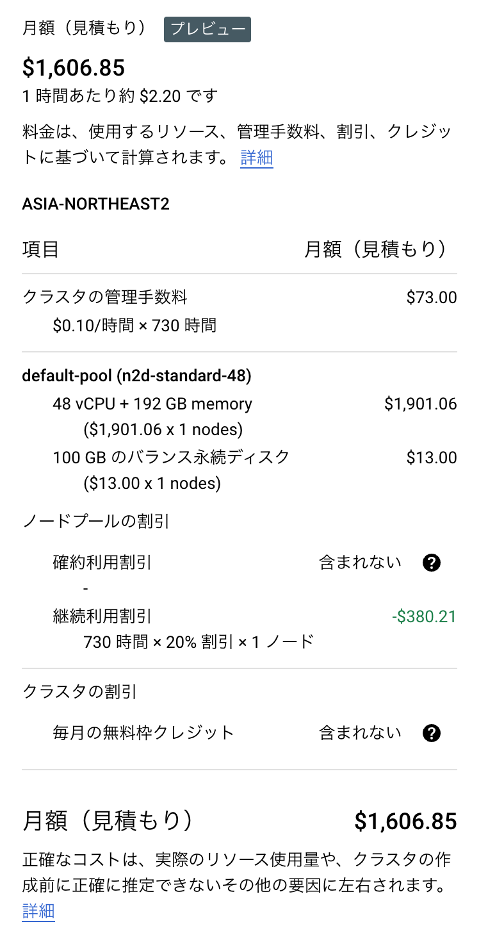Click the green -$380.21 discount amount
Image resolution: width=488 pixels, height=942 pixels.
424,617
